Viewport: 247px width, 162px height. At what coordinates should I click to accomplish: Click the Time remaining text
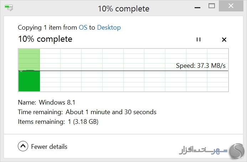(x=87, y=112)
